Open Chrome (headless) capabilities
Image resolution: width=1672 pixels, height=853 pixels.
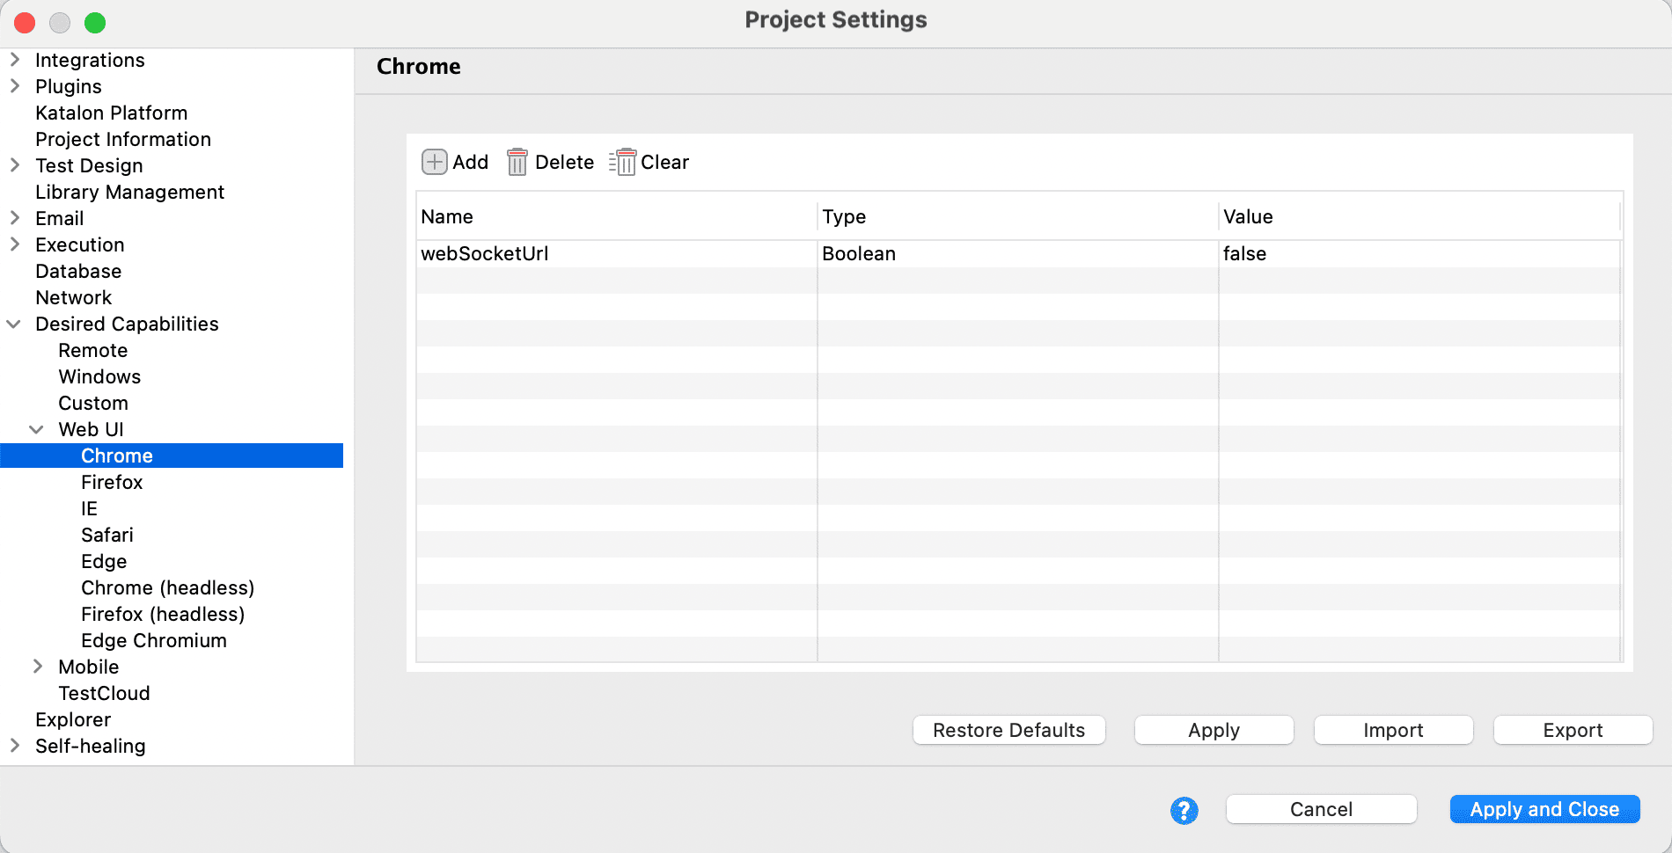(x=167, y=588)
